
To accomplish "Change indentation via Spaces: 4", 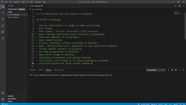I will pyautogui.click(x=154, y=104).
